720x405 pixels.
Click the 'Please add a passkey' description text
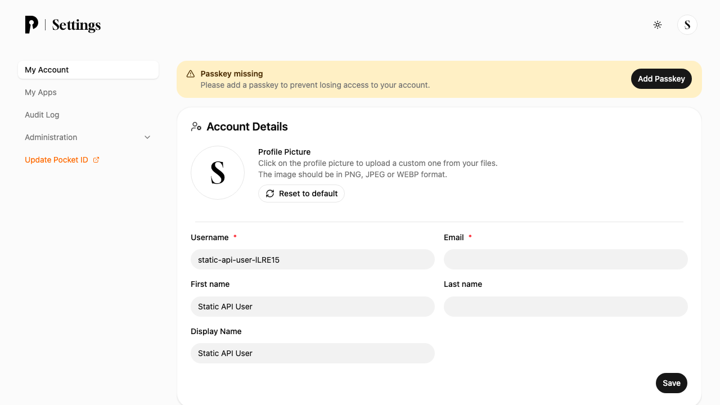coord(315,85)
